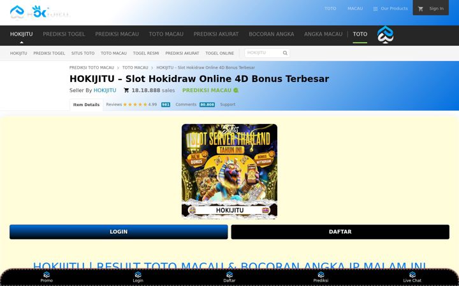Select BOCORAN ANGKA in main navbar
Image resolution: width=459 pixels, height=286 pixels.
click(x=272, y=34)
